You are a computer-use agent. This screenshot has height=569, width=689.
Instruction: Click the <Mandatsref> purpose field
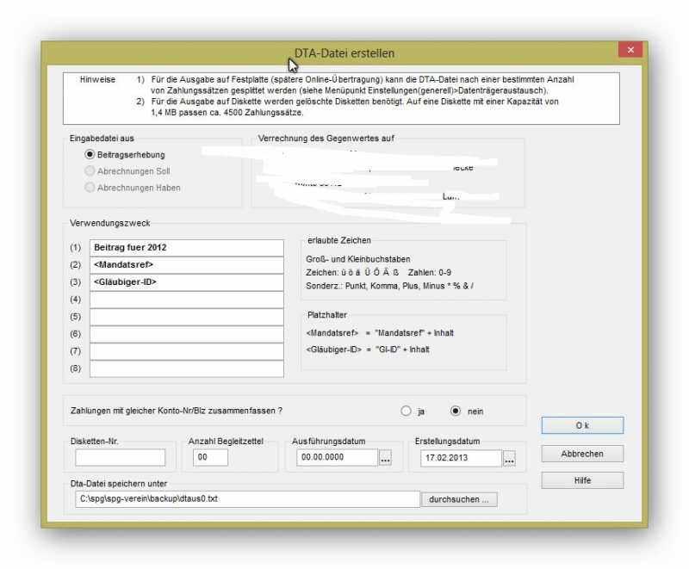[x=186, y=265]
